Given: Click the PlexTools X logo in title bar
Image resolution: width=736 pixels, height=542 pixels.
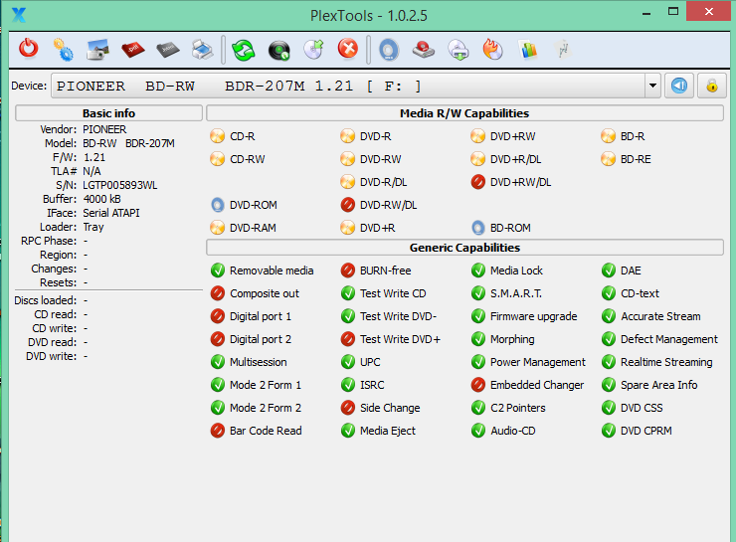Looking at the screenshot, I should (19, 15).
